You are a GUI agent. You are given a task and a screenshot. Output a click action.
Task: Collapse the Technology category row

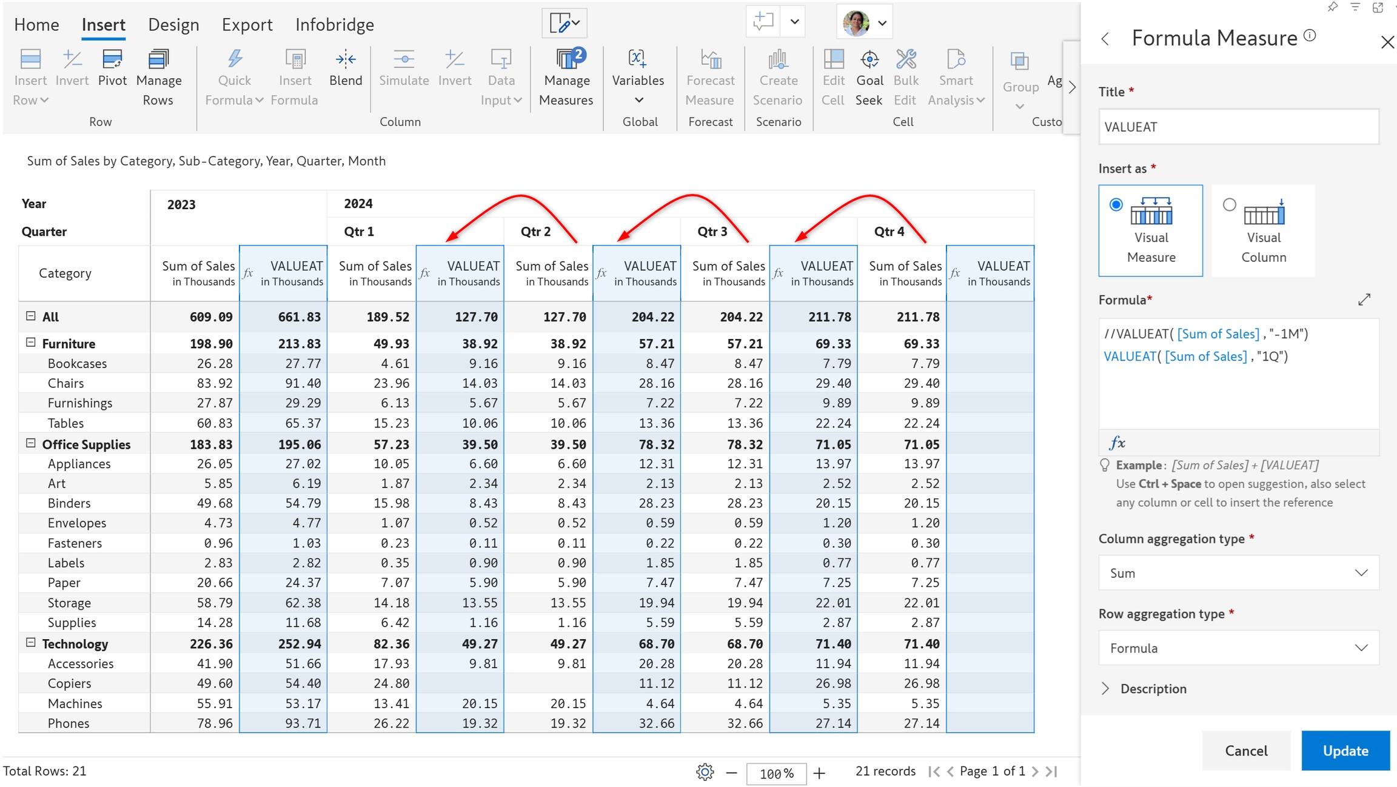31,643
